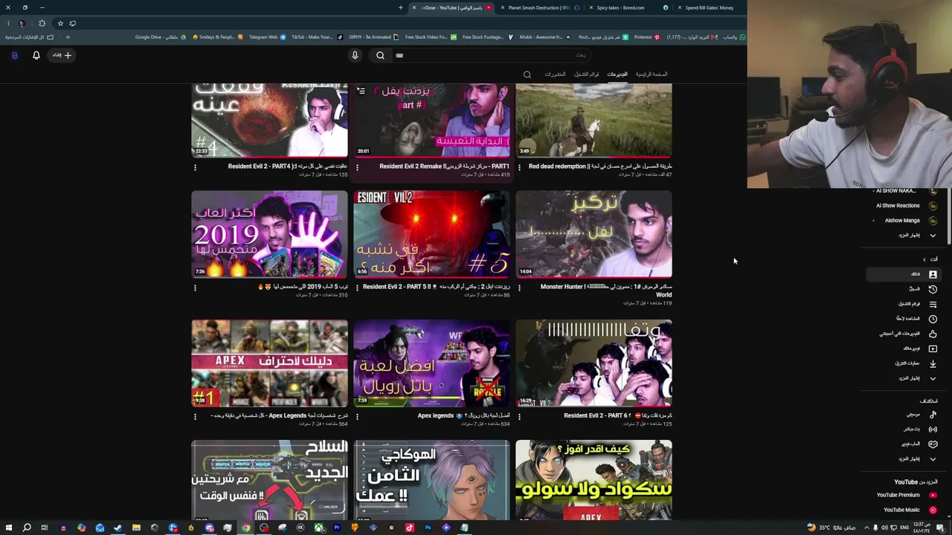The image size is (952, 535).
Task: Open more options for Resident Evil 2 PART4
Action: (x=196, y=167)
